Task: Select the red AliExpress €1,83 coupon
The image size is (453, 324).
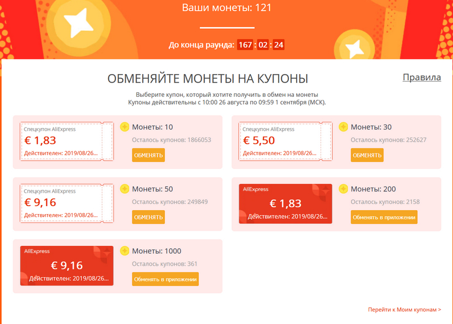Action: 285,204
